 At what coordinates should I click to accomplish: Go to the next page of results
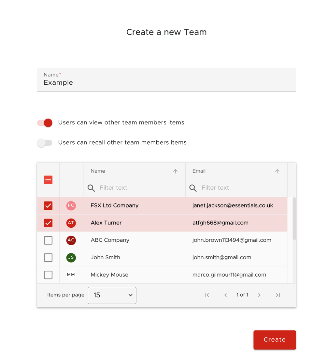pyautogui.click(x=259, y=295)
